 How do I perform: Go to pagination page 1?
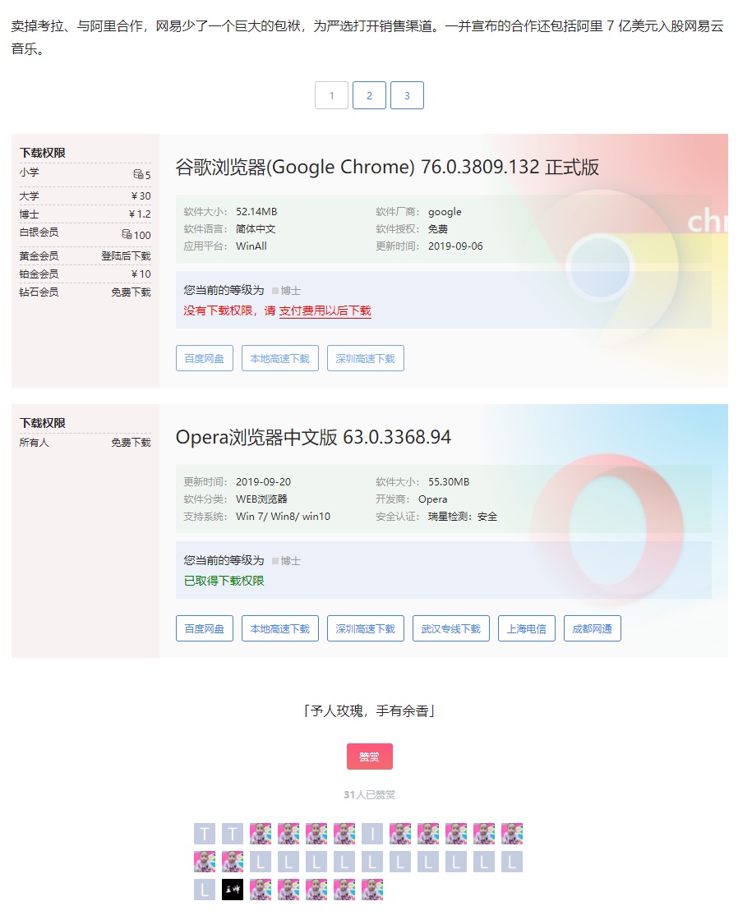[x=332, y=95]
